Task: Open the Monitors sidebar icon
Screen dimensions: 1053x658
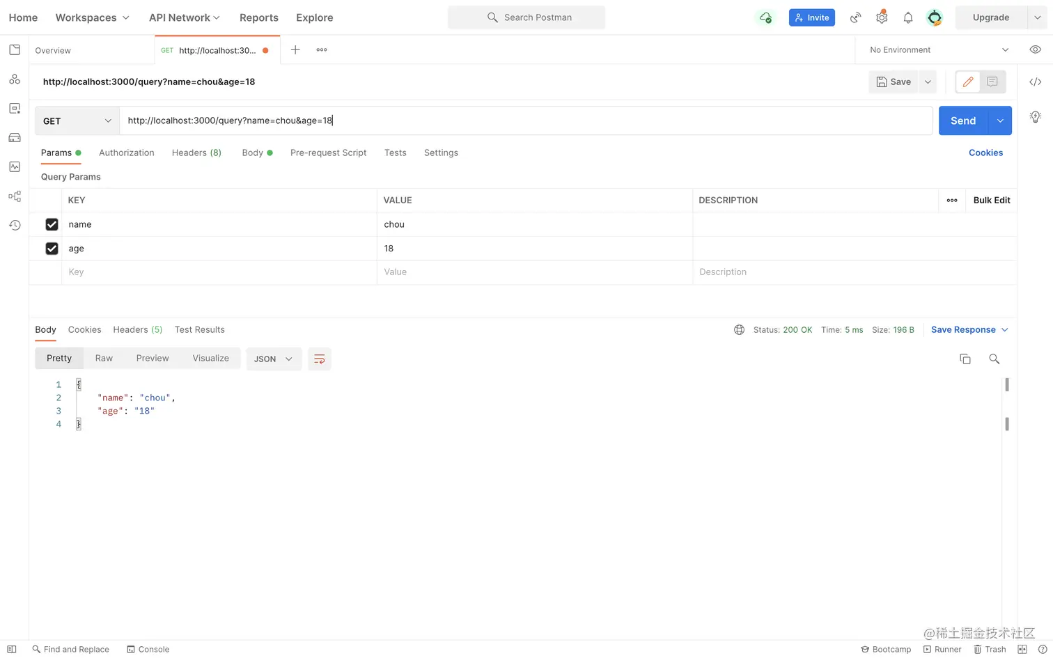Action: click(x=15, y=167)
